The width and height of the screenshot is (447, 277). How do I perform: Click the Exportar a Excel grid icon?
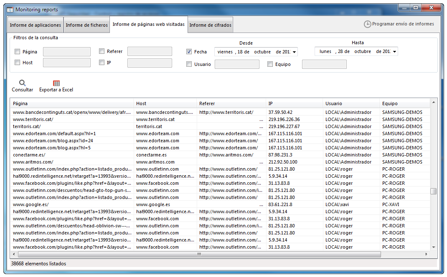coord(56,83)
